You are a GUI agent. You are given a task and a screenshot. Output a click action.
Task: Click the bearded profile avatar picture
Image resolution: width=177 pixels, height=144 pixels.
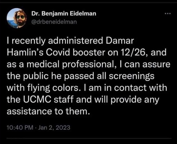point(17,17)
